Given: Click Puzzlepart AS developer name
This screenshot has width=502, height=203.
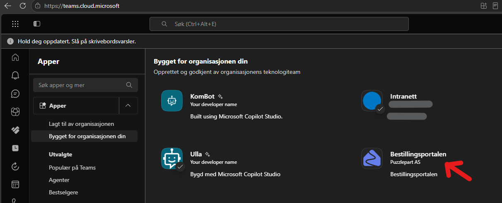Looking at the screenshot, I should pyautogui.click(x=405, y=162).
